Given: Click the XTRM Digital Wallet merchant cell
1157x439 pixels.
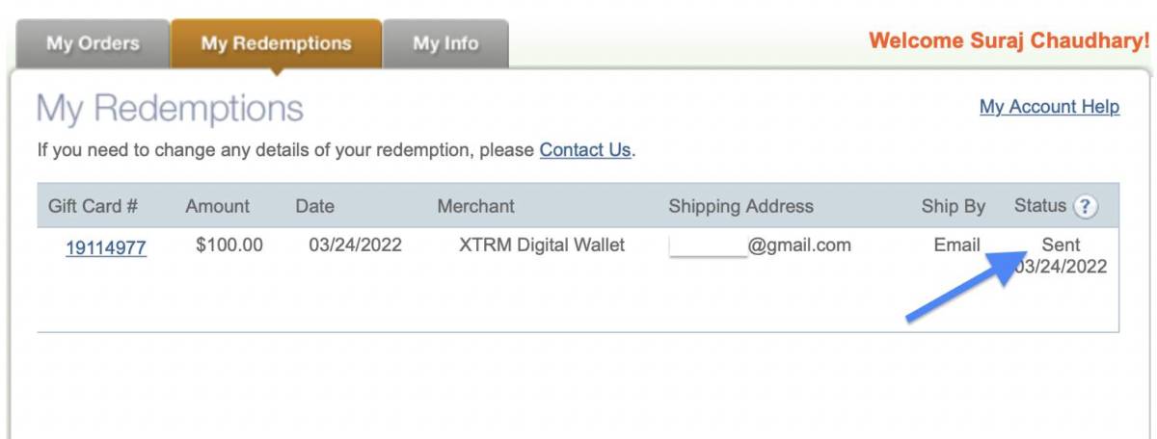Looking at the screenshot, I should click(542, 245).
